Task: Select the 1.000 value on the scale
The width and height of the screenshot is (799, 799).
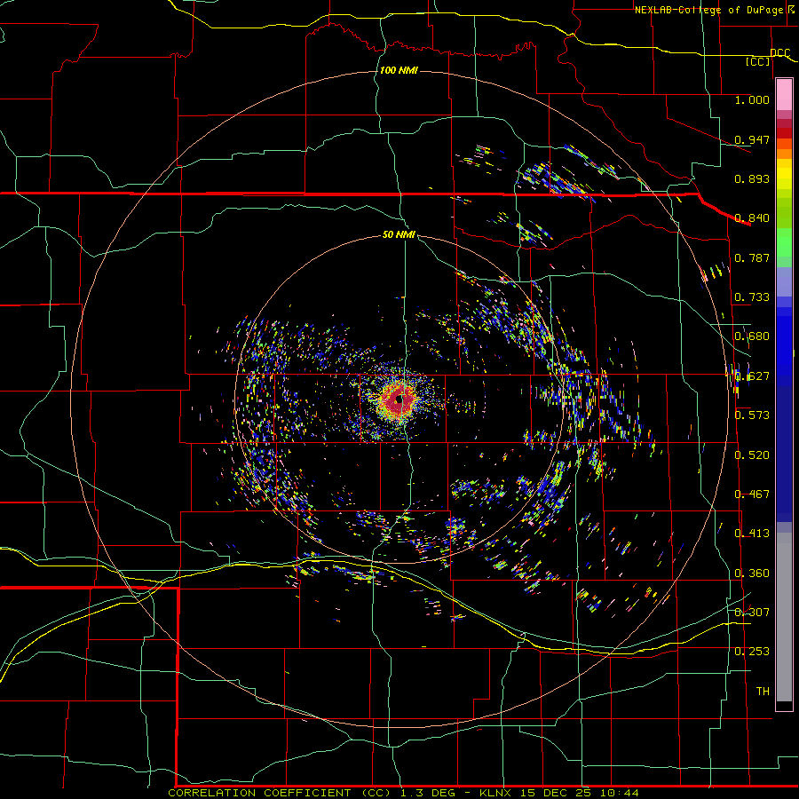Action: pos(752,100)
